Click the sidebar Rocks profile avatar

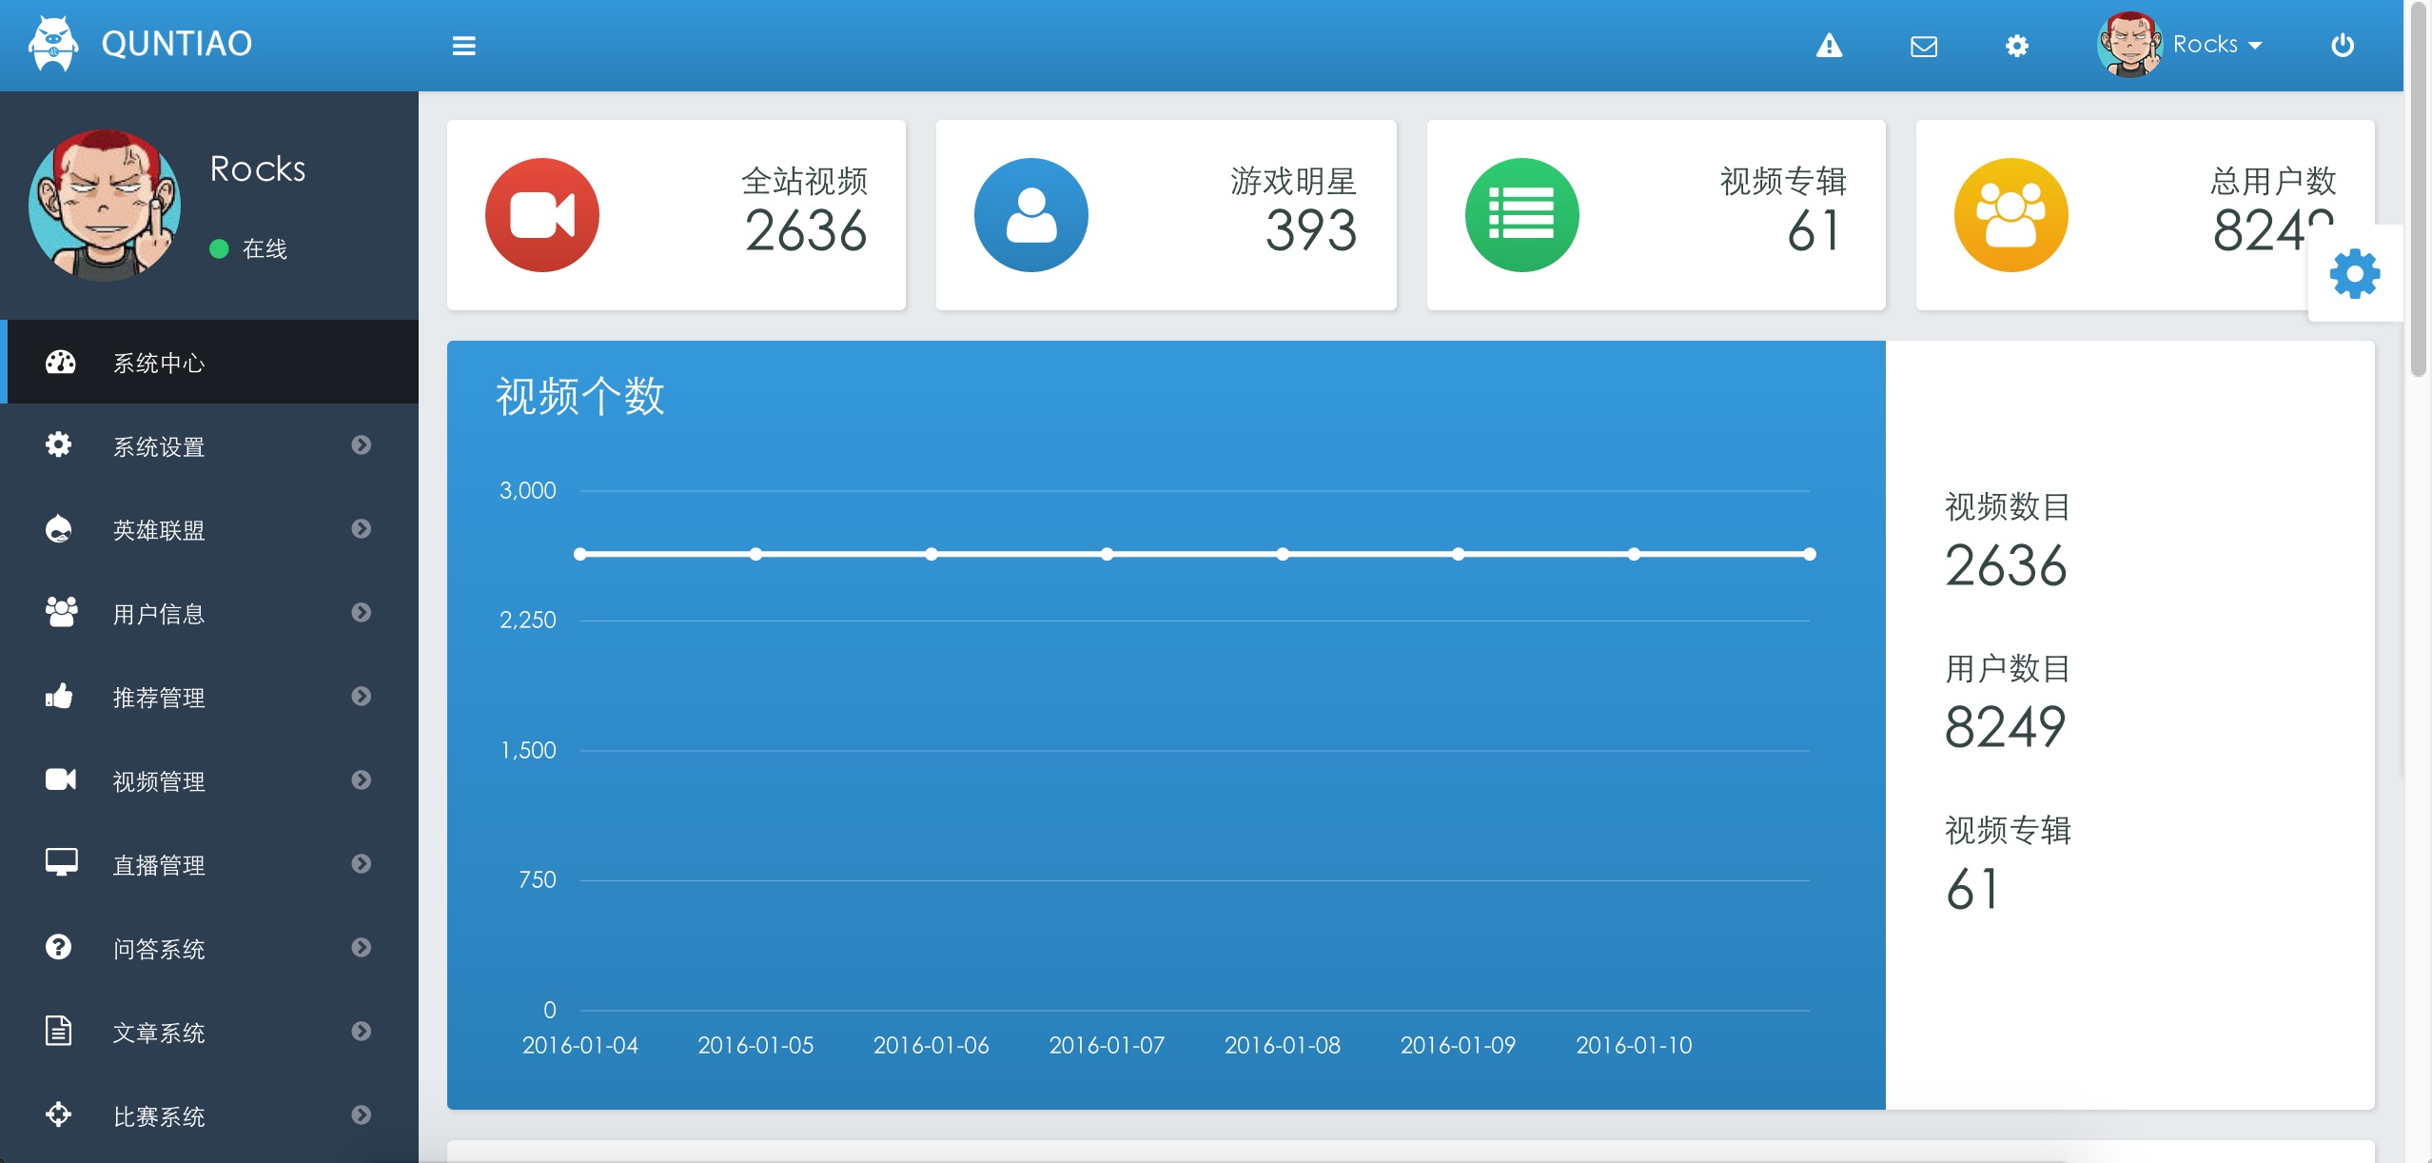104,206
